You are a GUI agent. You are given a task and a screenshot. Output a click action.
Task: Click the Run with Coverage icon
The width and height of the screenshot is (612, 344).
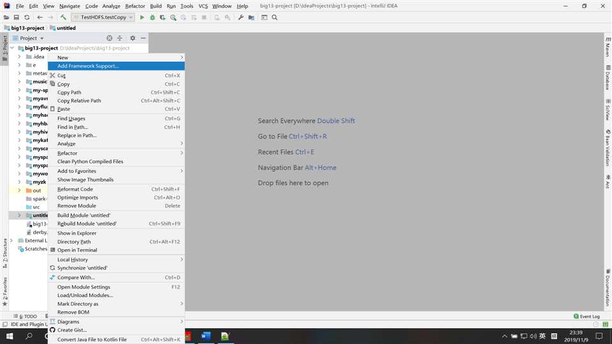[163, 17]
